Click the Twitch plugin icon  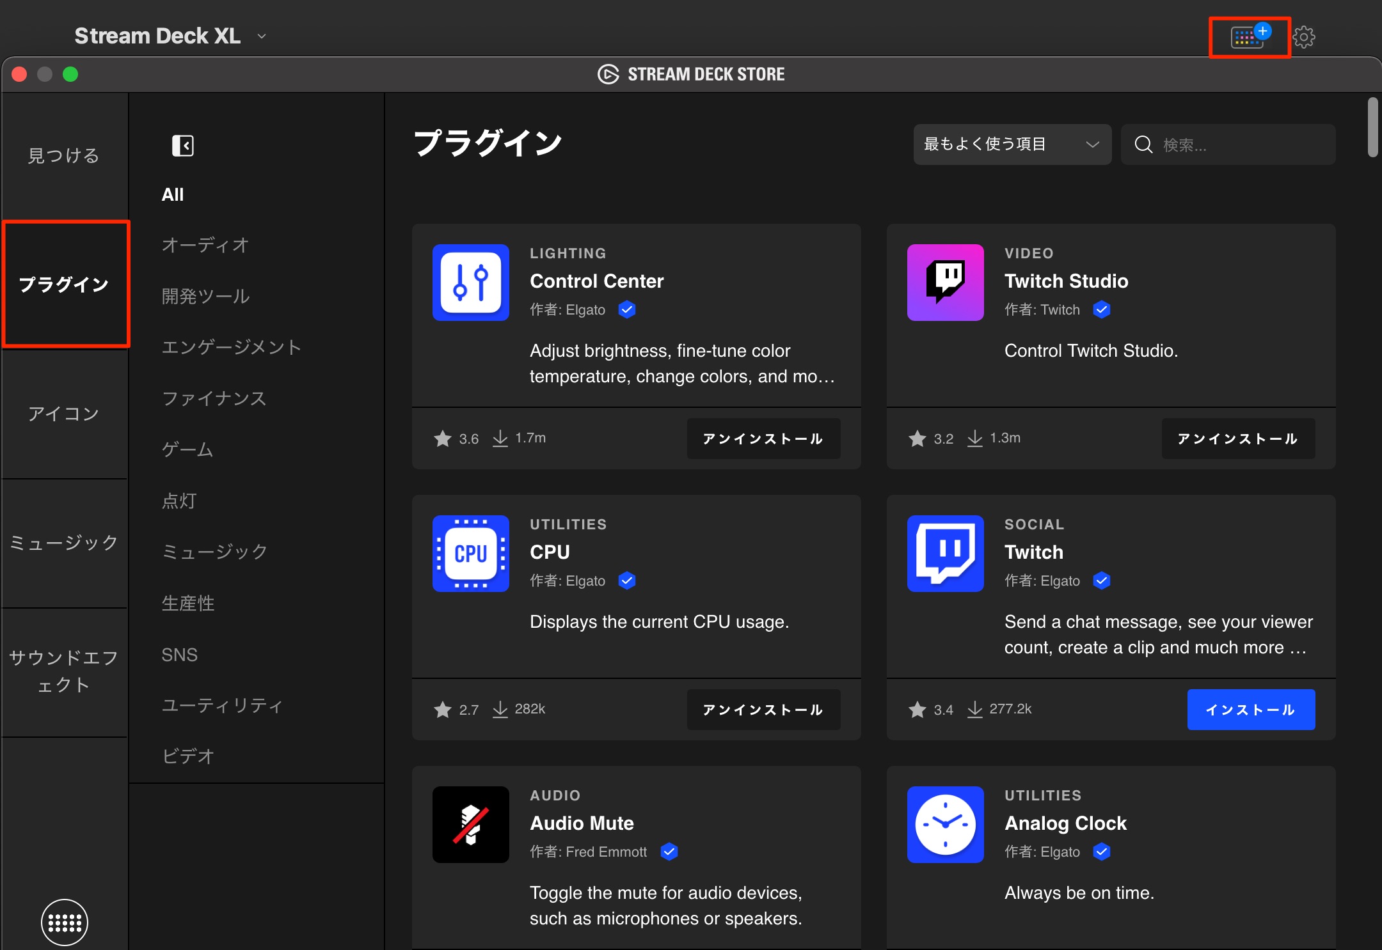(x=946, y=554)
